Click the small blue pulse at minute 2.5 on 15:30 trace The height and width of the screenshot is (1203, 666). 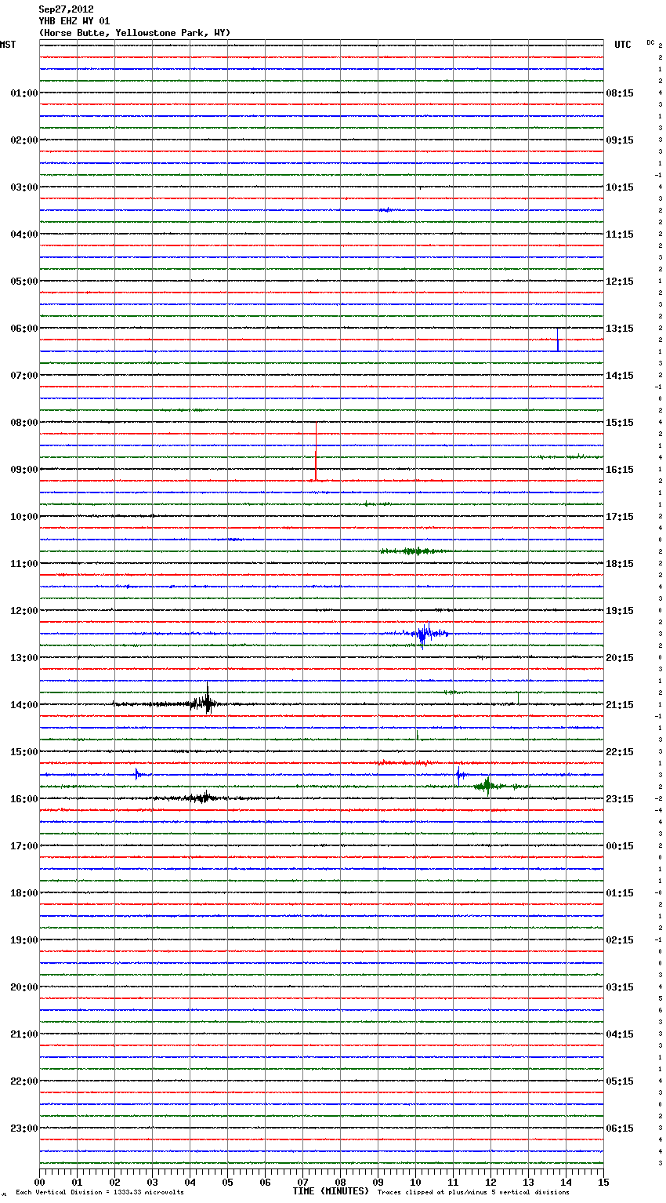pyautogui.click(x=137, y=774)
